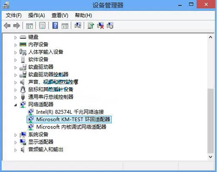
Task: Click the vertical scrollbar thumb
Action: (x=210, y=121)
